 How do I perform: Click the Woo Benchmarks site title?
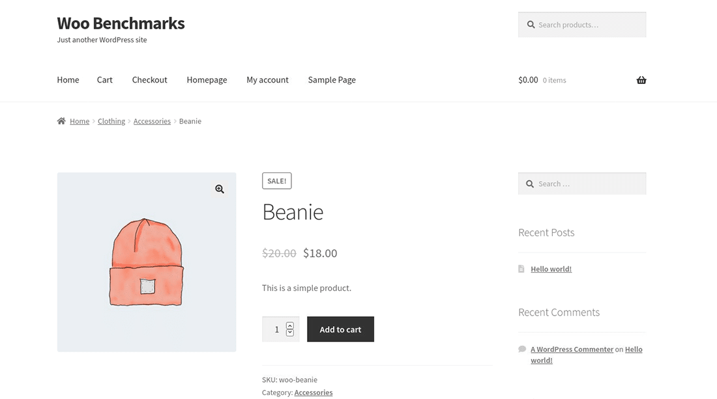[x=121, y=23]
